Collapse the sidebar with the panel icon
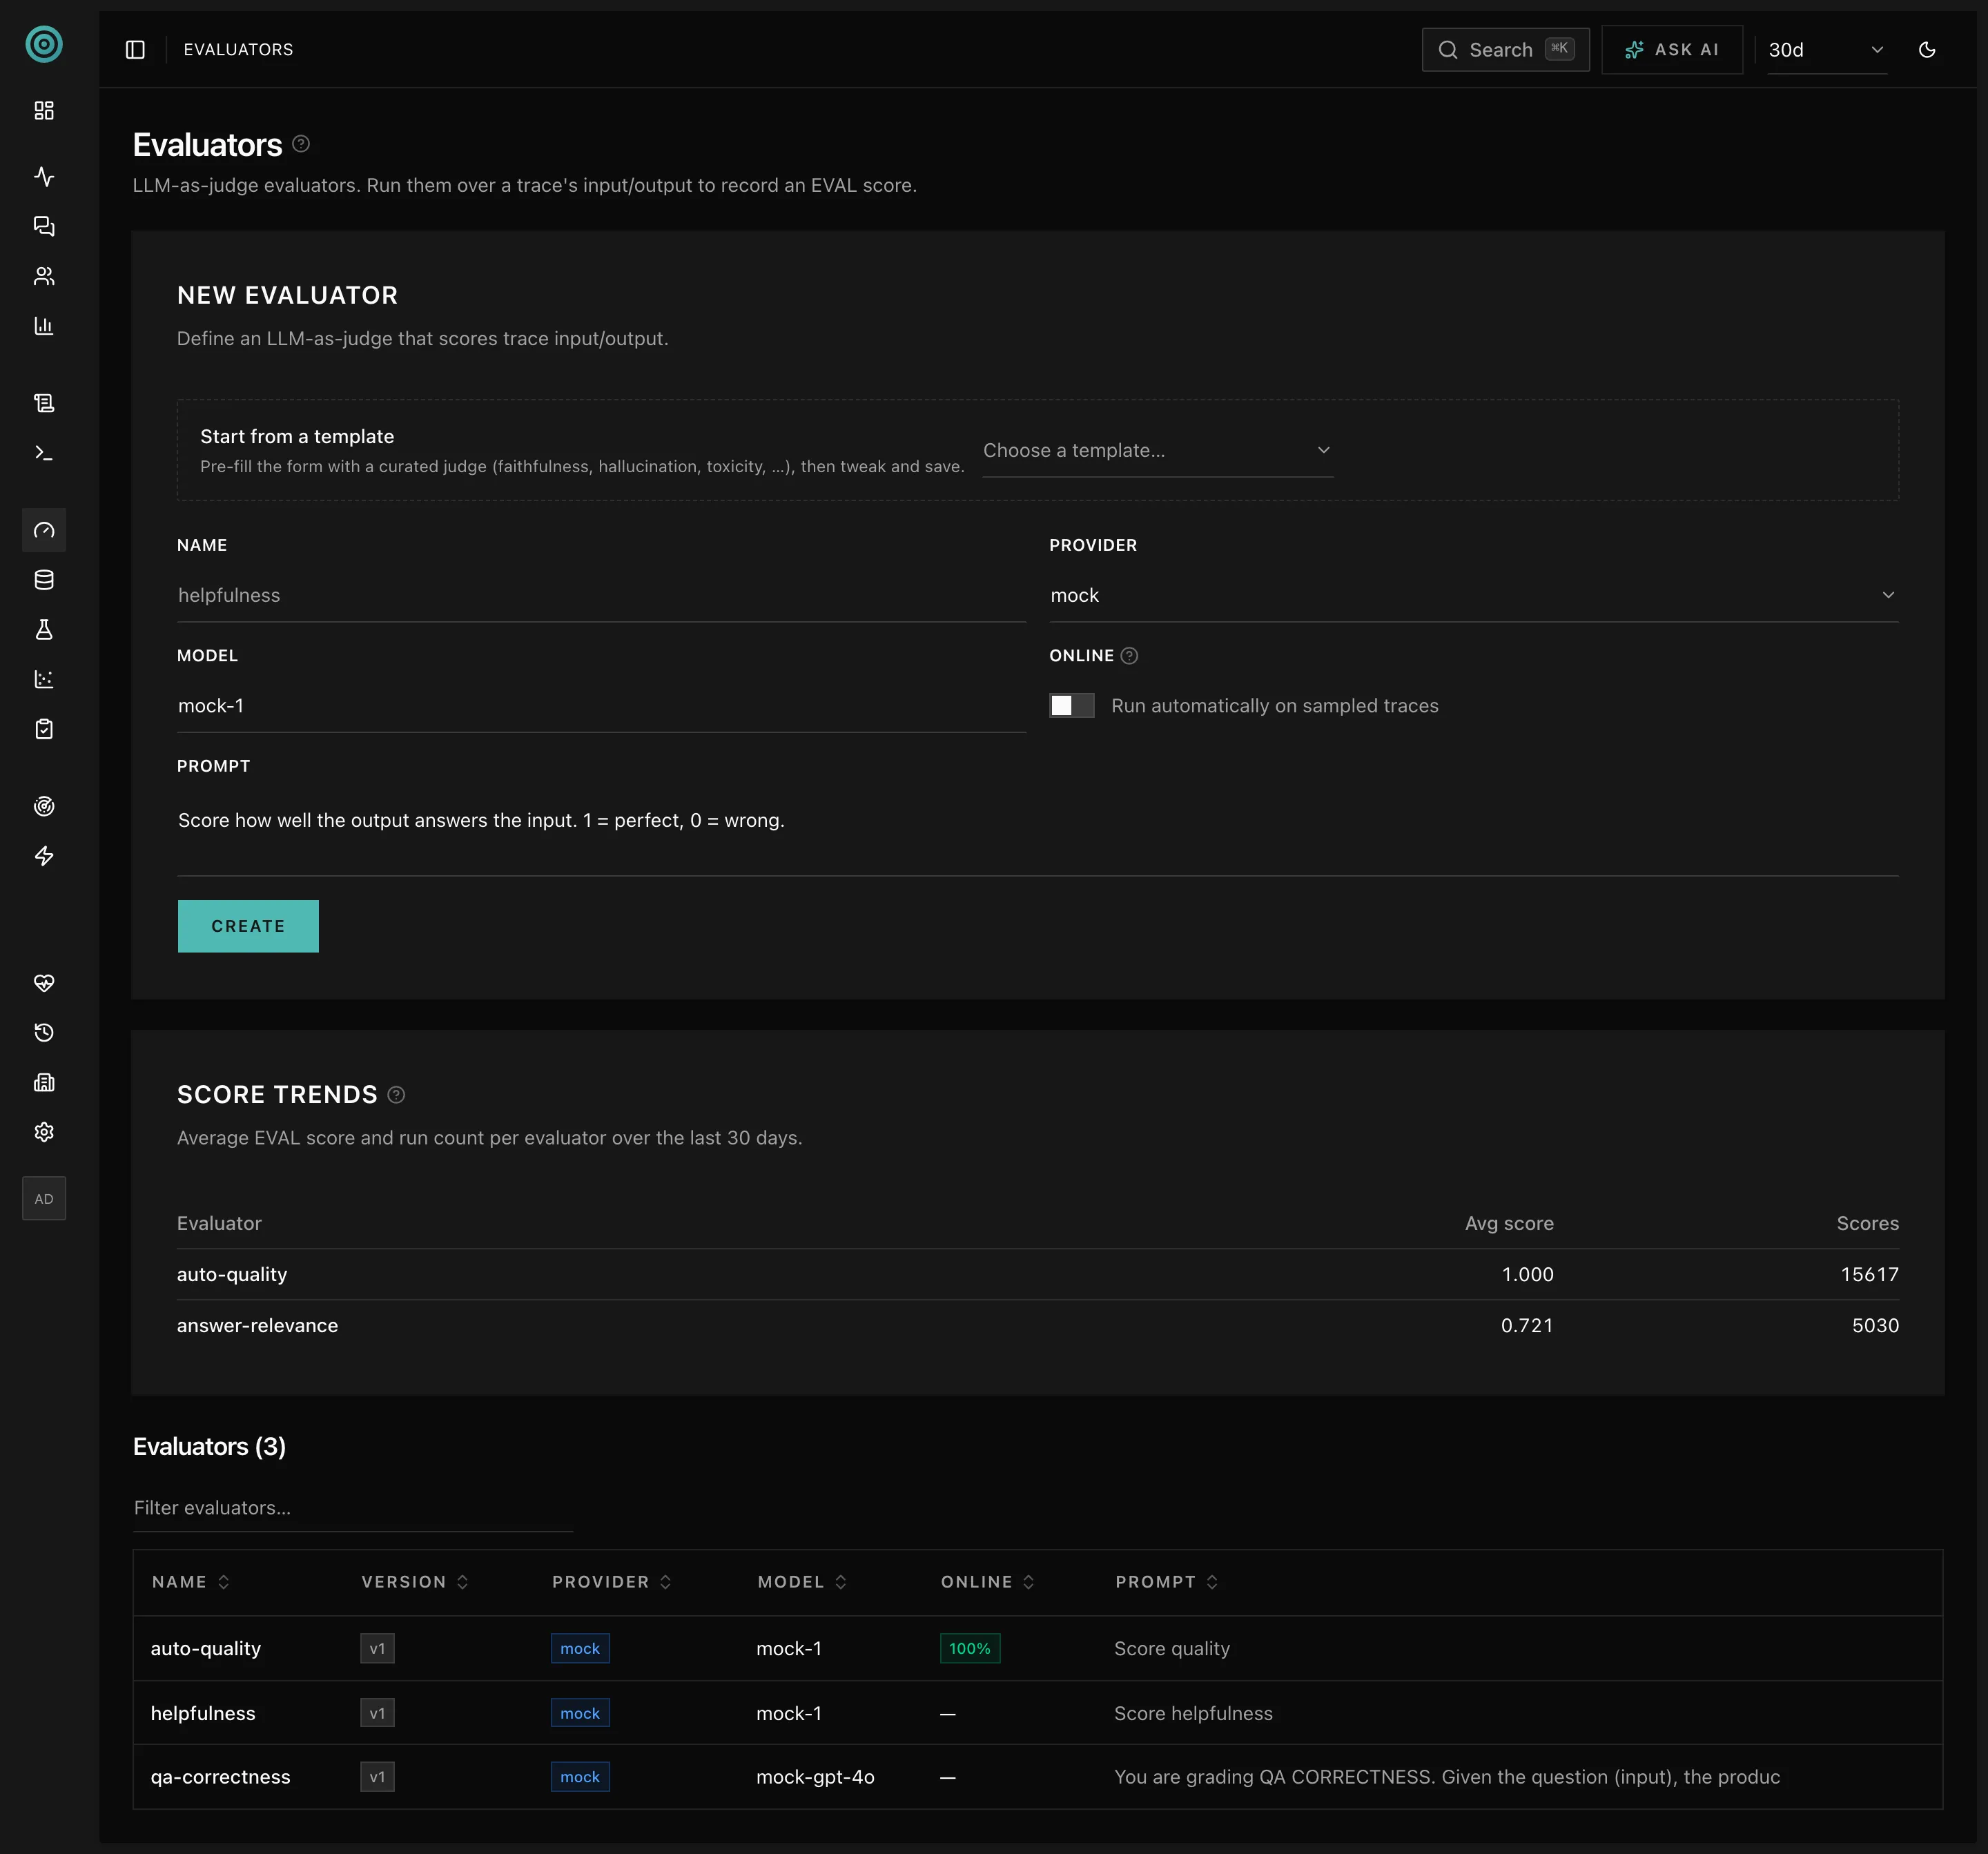 coord(135,49)
